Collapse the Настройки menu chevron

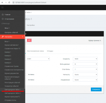pos(23,37)
